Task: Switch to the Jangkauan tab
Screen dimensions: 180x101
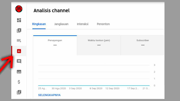Action: coord(61,24)
